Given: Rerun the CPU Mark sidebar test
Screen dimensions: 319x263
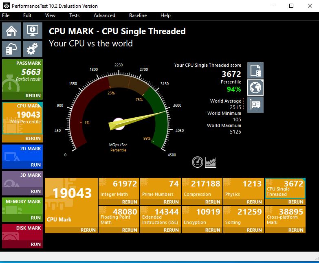Looking at the screenshot, I should (x=22, y=138).
